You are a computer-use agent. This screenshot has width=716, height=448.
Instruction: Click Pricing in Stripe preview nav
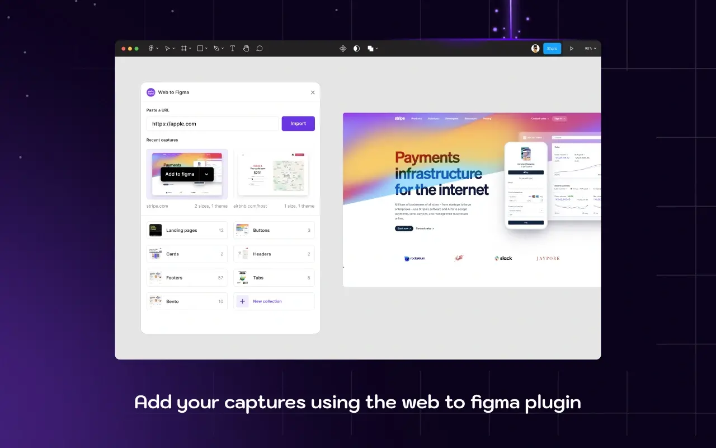pos(487,119)
